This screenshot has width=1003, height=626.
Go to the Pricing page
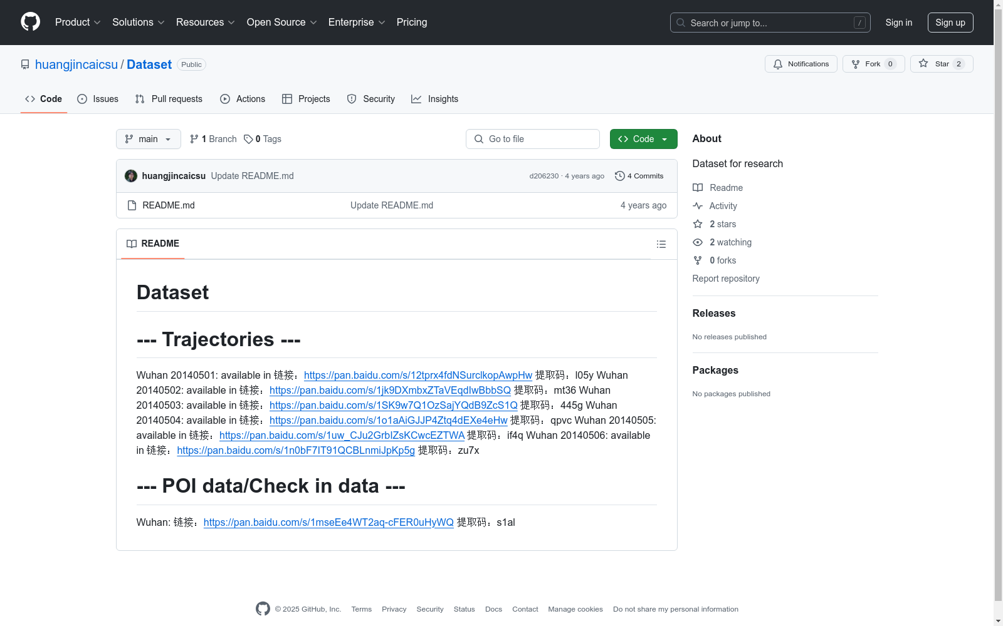[412, 23]
